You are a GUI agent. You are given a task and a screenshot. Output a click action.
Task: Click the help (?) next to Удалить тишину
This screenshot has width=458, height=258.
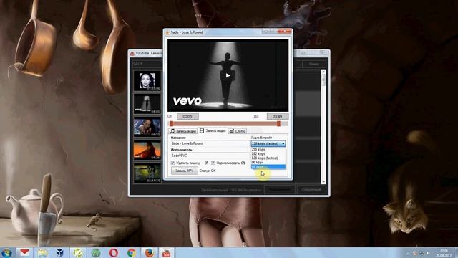206,163
